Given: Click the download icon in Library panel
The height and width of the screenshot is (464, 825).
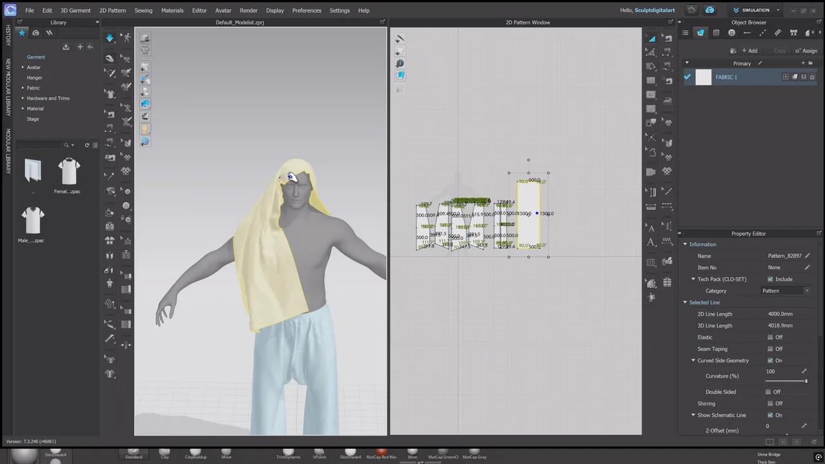Looking at the screenshot, I should coord(66,46).
